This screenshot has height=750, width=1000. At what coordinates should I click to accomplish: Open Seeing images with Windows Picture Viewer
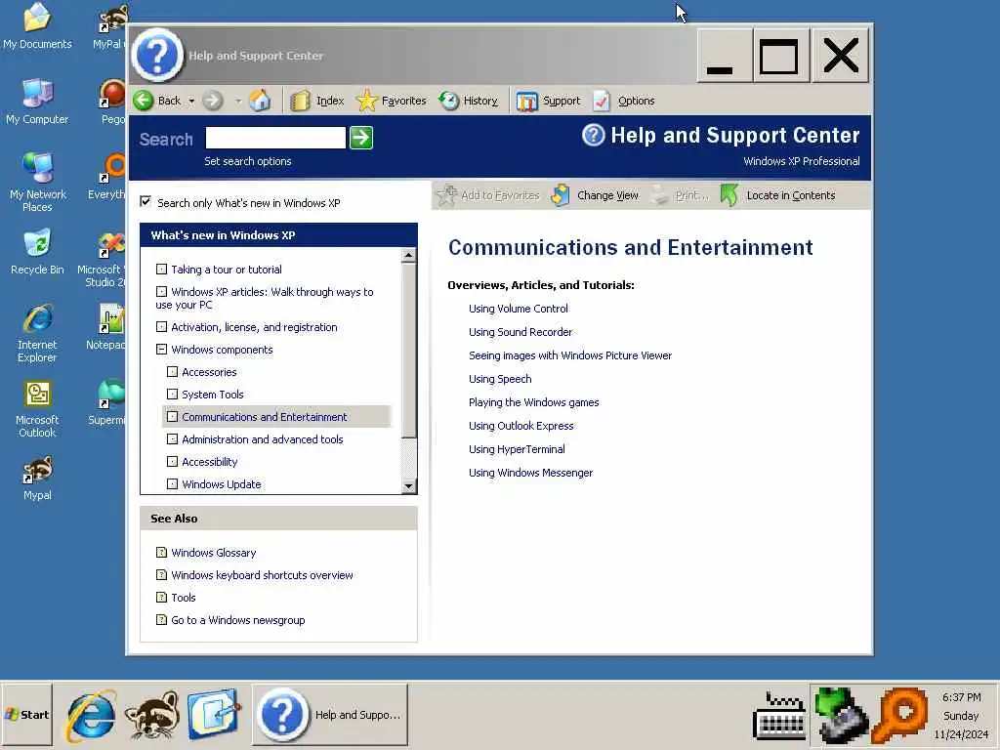[570, 355]
